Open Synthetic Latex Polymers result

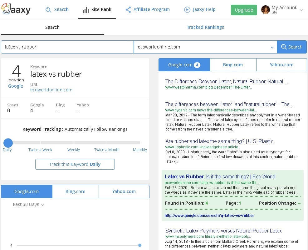[223, 231]
